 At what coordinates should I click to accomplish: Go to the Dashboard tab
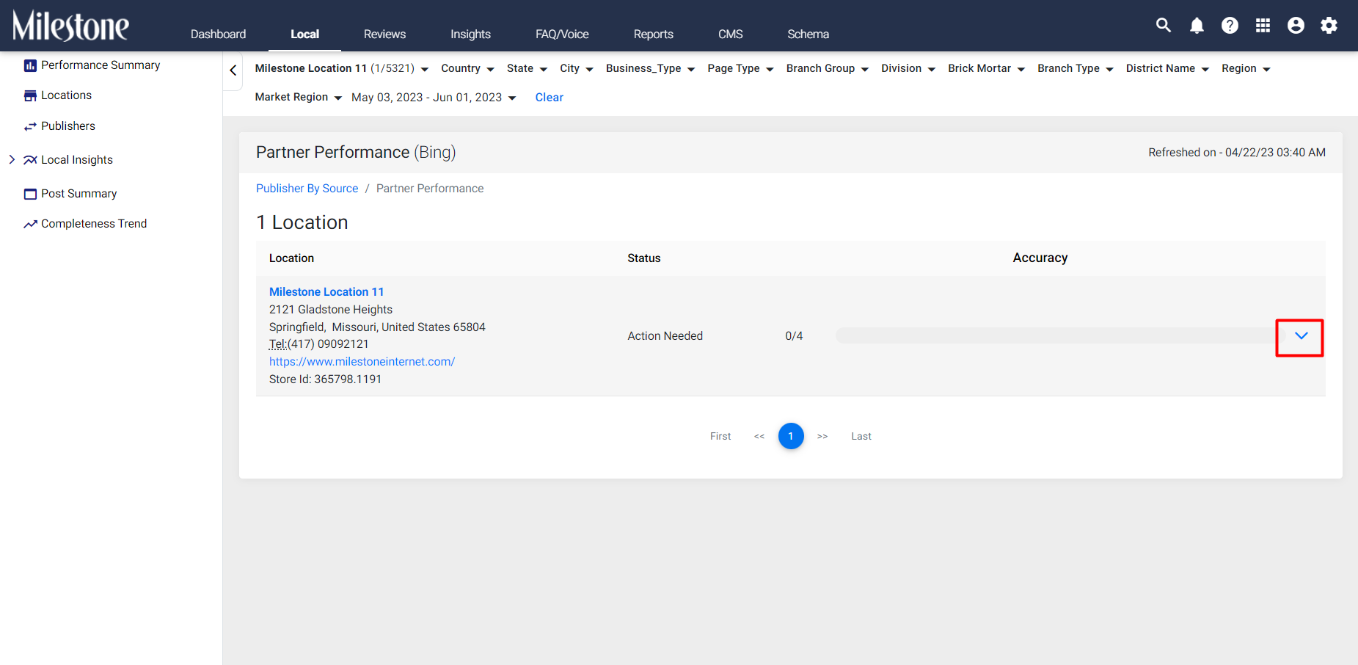pyautogui.click(x=218, y=34)
